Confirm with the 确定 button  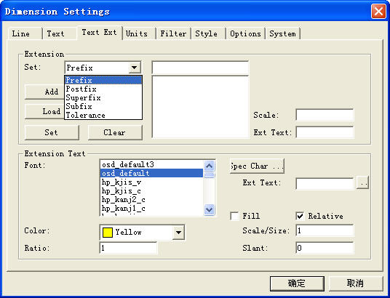point(297,283)
